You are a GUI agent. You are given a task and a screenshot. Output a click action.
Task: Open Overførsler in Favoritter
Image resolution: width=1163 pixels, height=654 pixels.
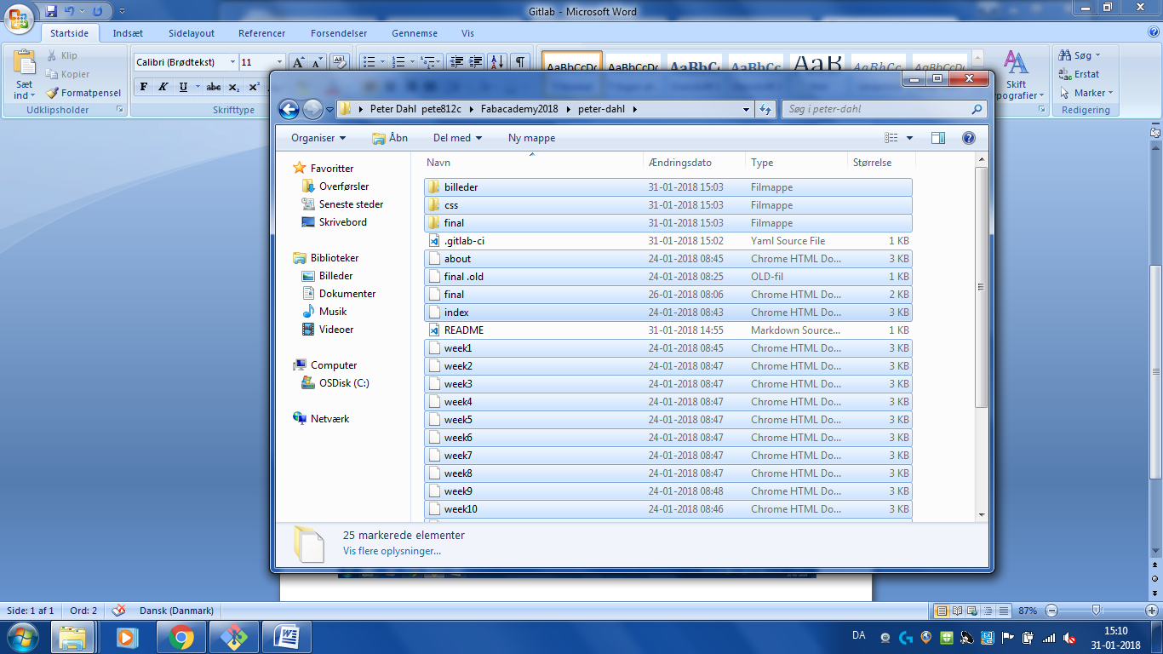point(344,186)
